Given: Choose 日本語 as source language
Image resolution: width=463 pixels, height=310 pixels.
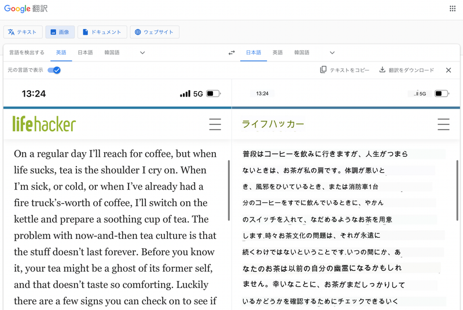Looking at the screenshot, I should tap(85, 53).
